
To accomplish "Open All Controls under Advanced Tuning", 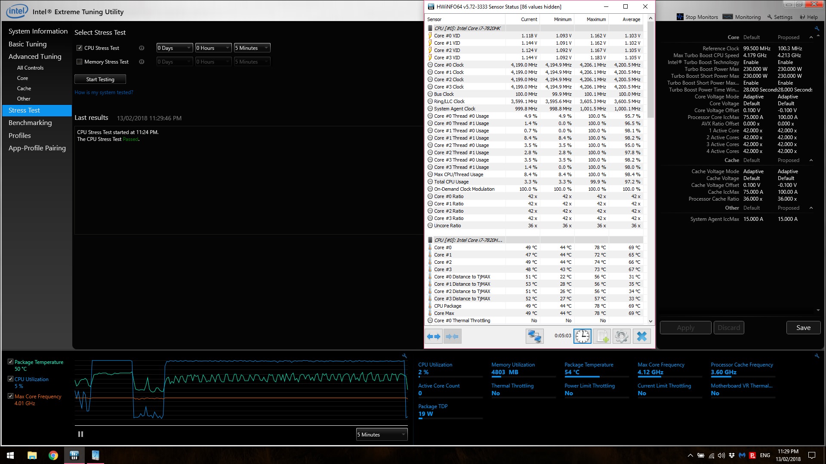I will click(30, 68).
